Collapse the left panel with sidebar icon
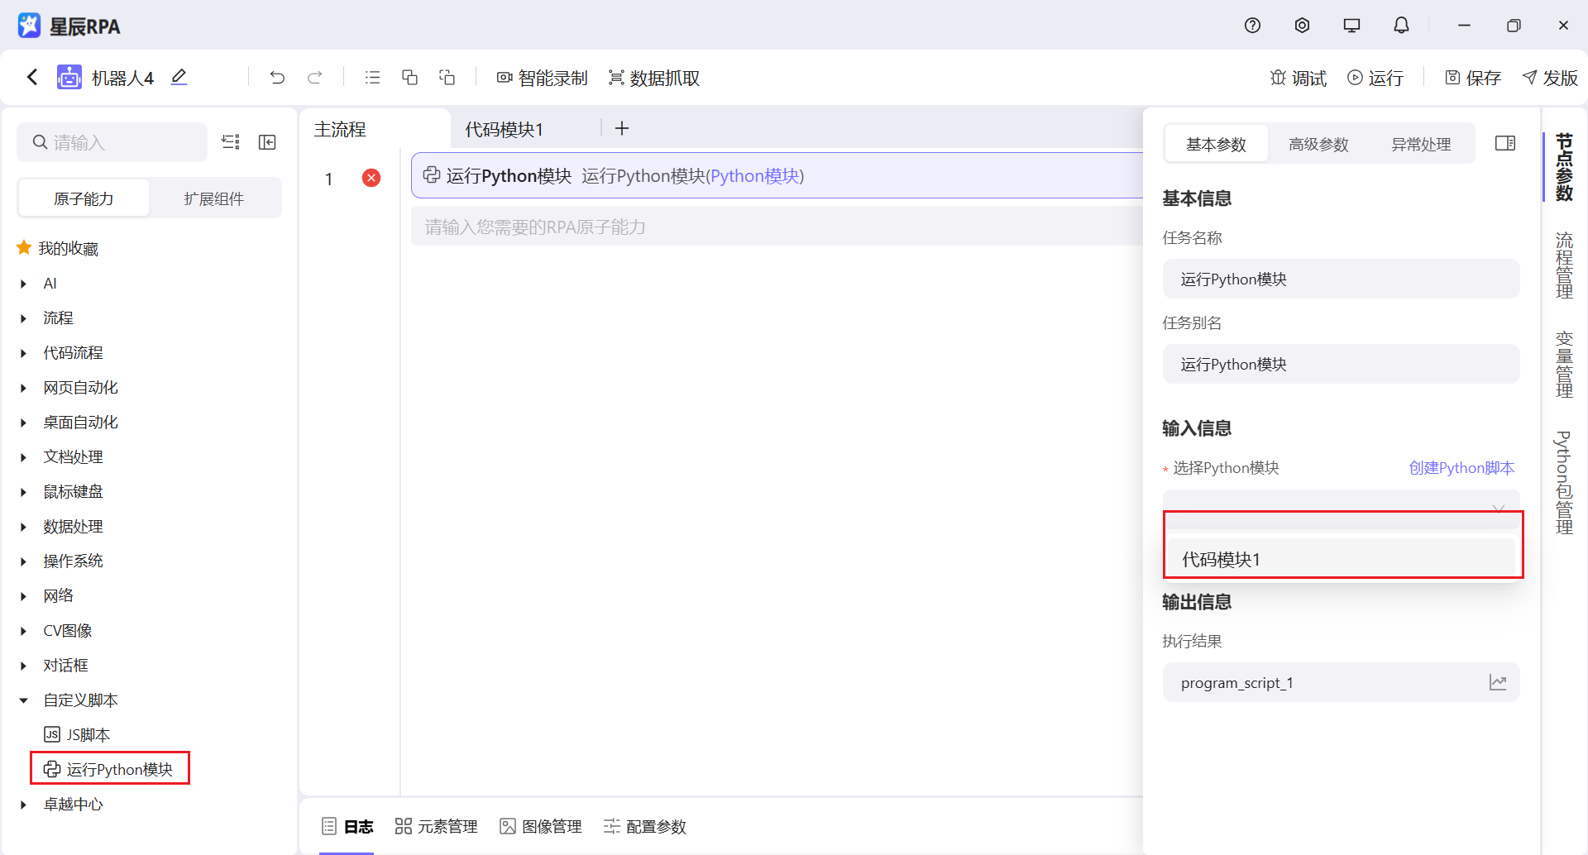 pos(267,141)
